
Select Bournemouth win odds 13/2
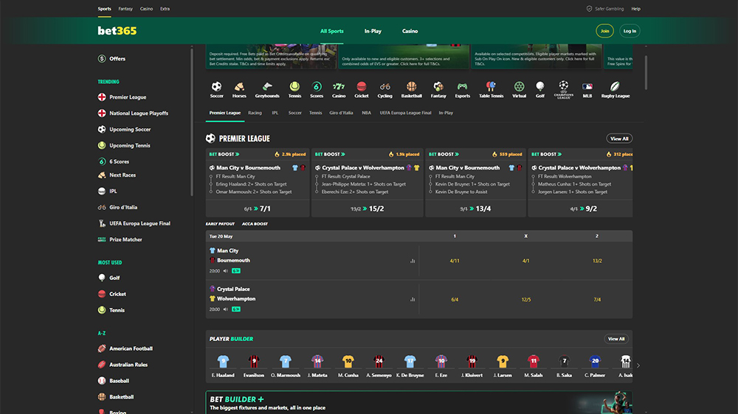(x=597, y=261)
